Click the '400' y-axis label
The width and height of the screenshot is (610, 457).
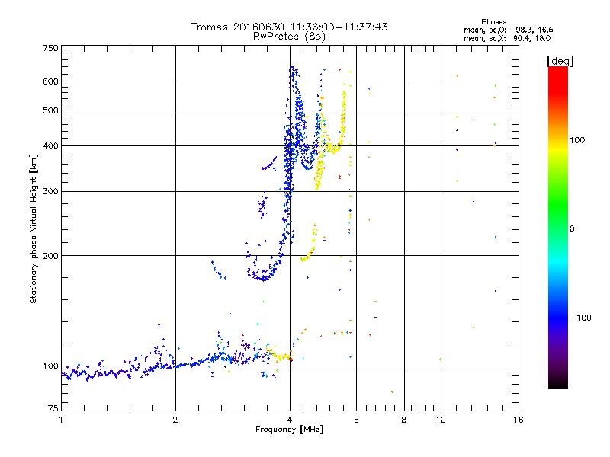[x=50, y=146]
